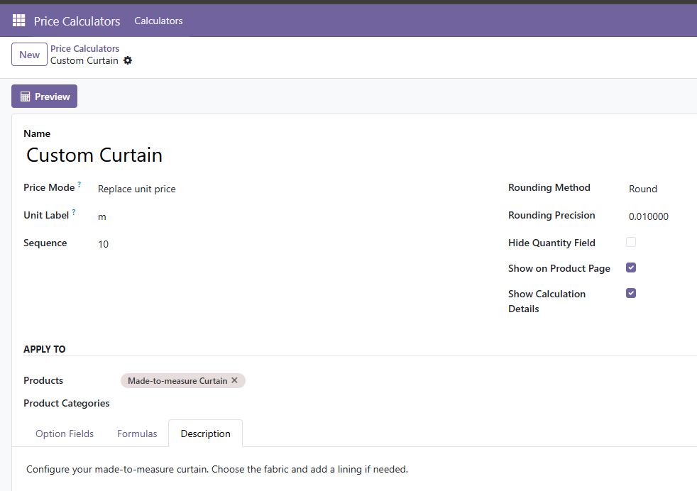Create a new record with New button
697x491 pixels.
(x=29, y=54)
